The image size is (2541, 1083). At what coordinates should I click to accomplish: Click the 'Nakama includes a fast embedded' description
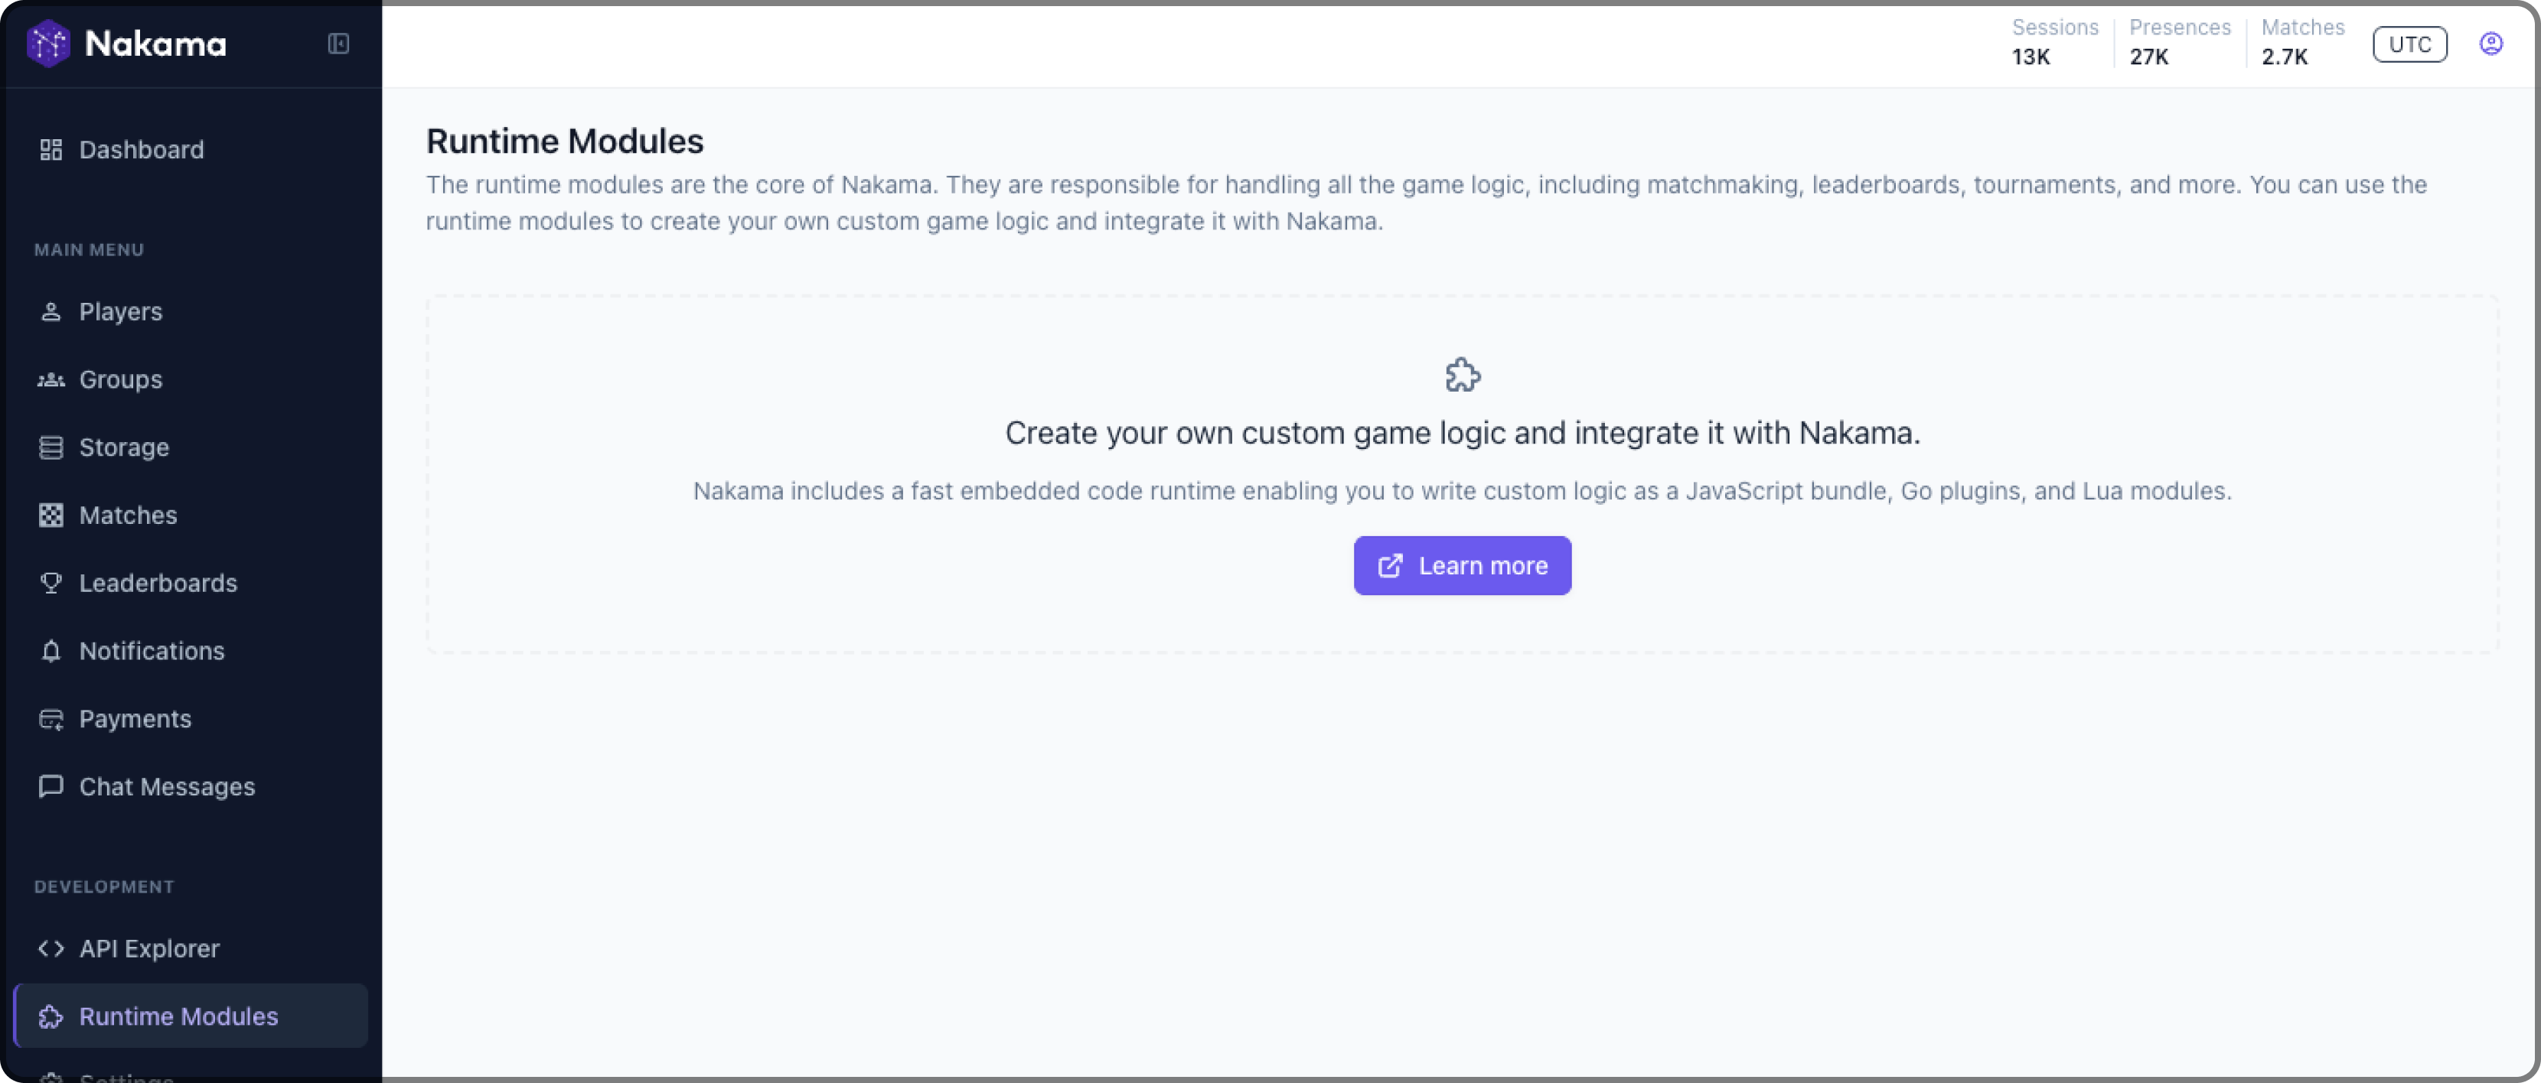point(1462,491)
